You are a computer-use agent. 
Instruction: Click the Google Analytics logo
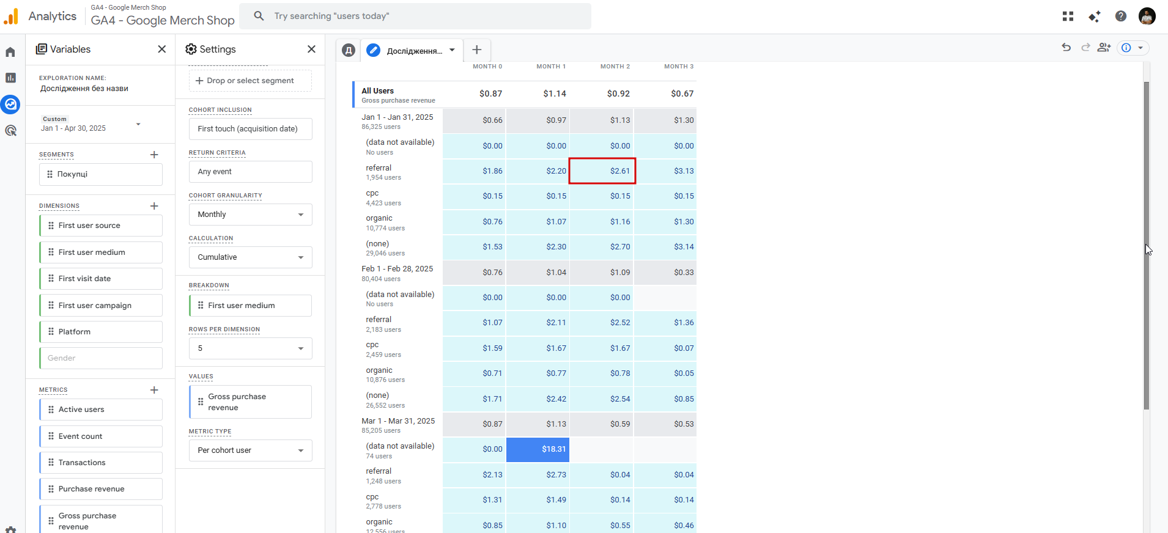(11, 17)
